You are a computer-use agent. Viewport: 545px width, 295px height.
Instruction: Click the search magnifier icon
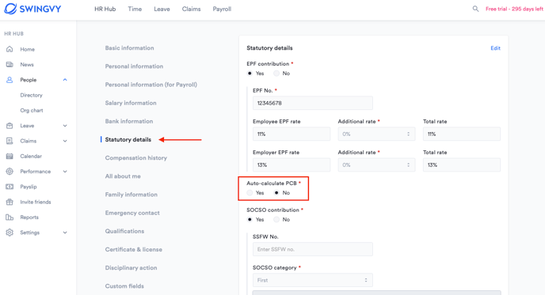pos(475,9)
